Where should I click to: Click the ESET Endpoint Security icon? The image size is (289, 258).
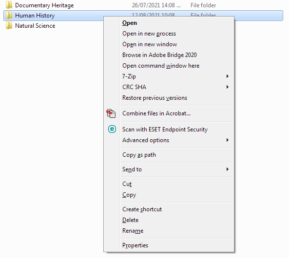tap(112, 129)
